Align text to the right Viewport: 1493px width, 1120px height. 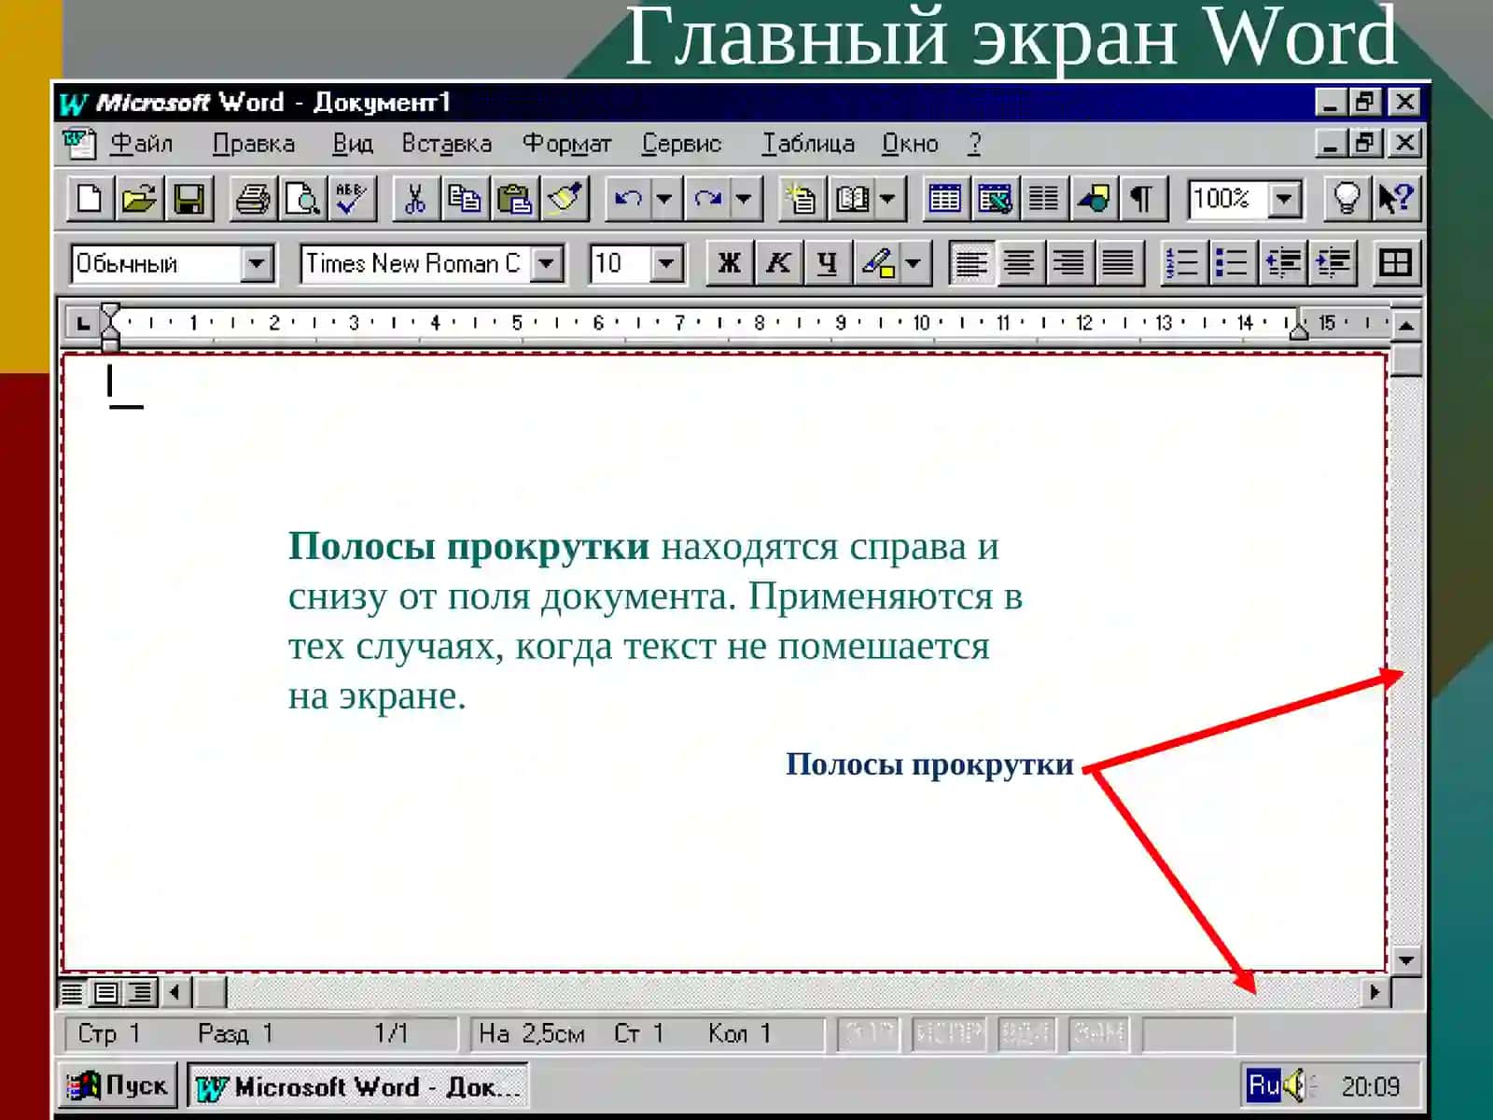1069,263
